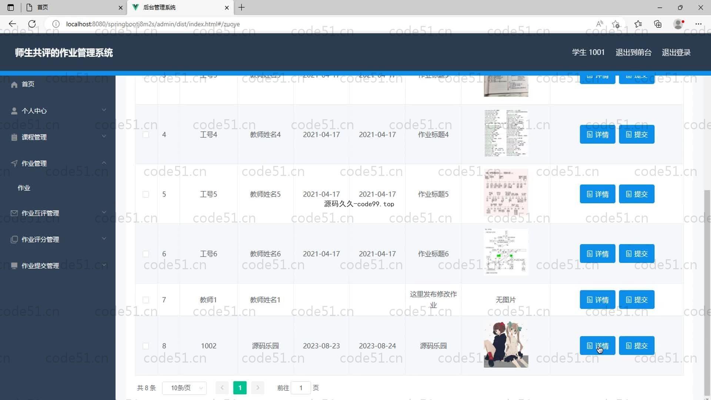Expand the 课程管理 sidebar menu chevron

click(x=104, y=136)
